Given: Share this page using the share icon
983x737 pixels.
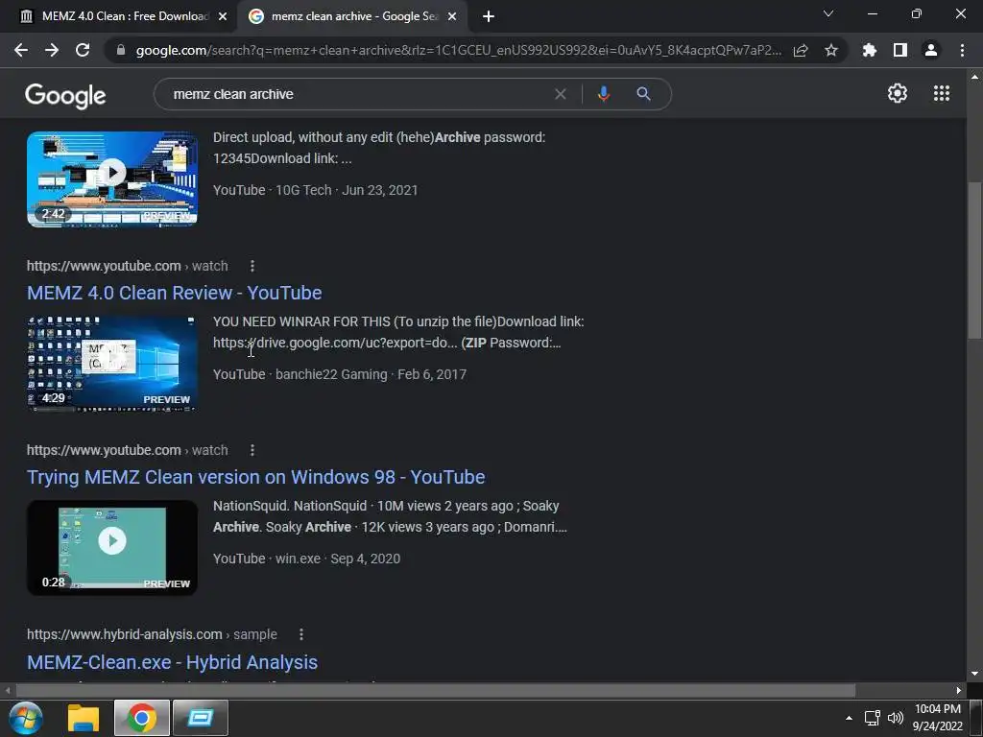Looking at the screenshot, I should [801, 50].
